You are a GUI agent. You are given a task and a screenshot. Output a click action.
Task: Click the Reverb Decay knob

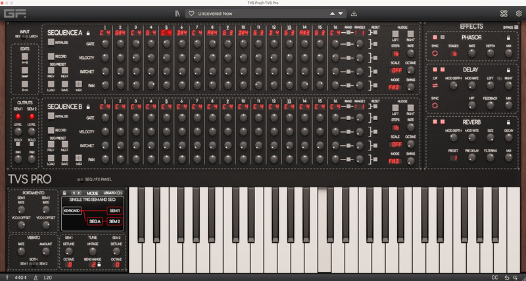[508, 137]
